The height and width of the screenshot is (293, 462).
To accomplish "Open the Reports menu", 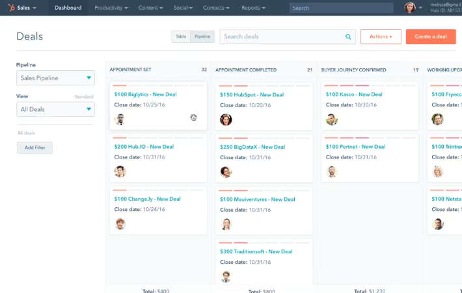I will click(253, 8).
